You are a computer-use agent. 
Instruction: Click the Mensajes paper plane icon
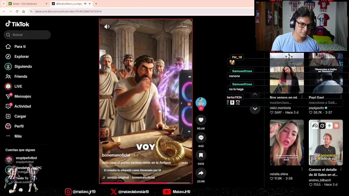pyautogui.click(x=8, y=96)
